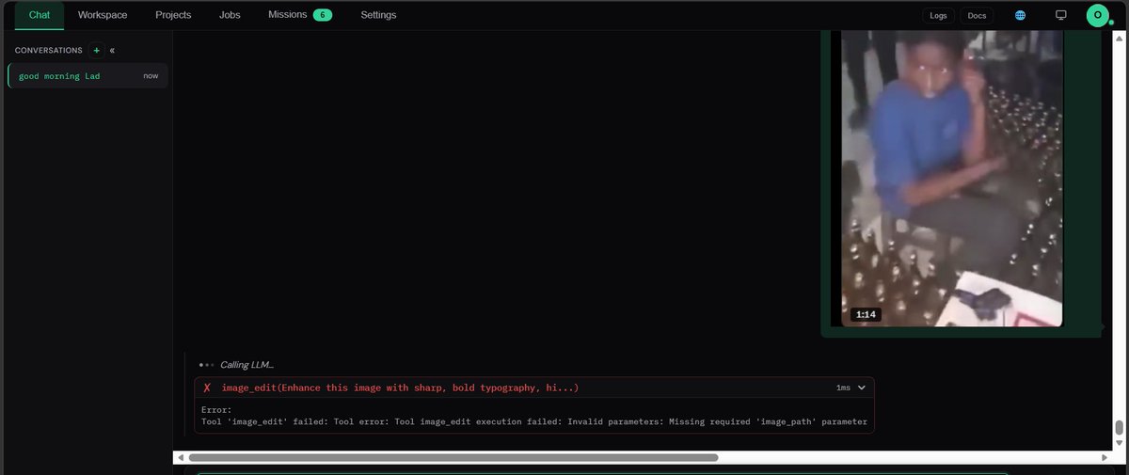Click the Logs button
Screen dimensions: 1129x475
tap(938, 15)
